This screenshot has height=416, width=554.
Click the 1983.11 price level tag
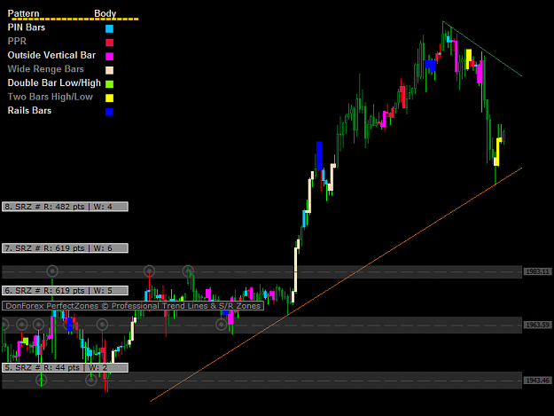pyautogui.click(x=537, y=271)
